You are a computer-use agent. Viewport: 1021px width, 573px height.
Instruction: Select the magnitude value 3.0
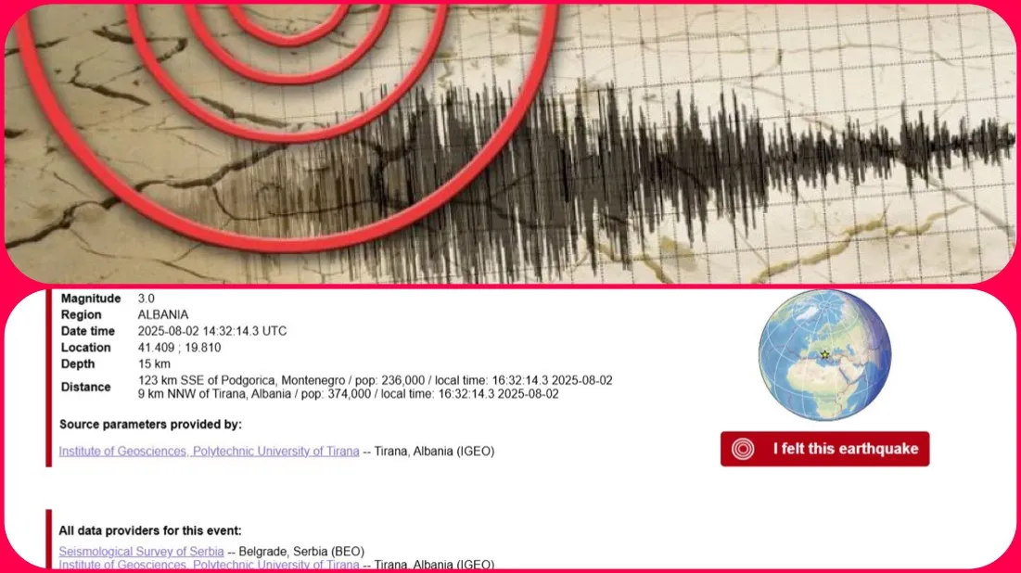[146, 299]
